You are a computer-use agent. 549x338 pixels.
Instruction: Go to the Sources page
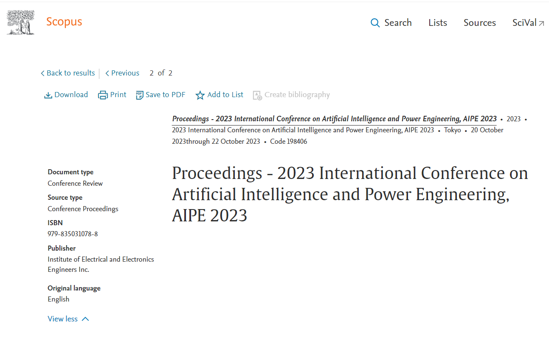tap(479, 23)
